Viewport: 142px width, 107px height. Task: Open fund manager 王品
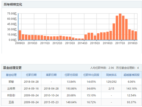11,102
